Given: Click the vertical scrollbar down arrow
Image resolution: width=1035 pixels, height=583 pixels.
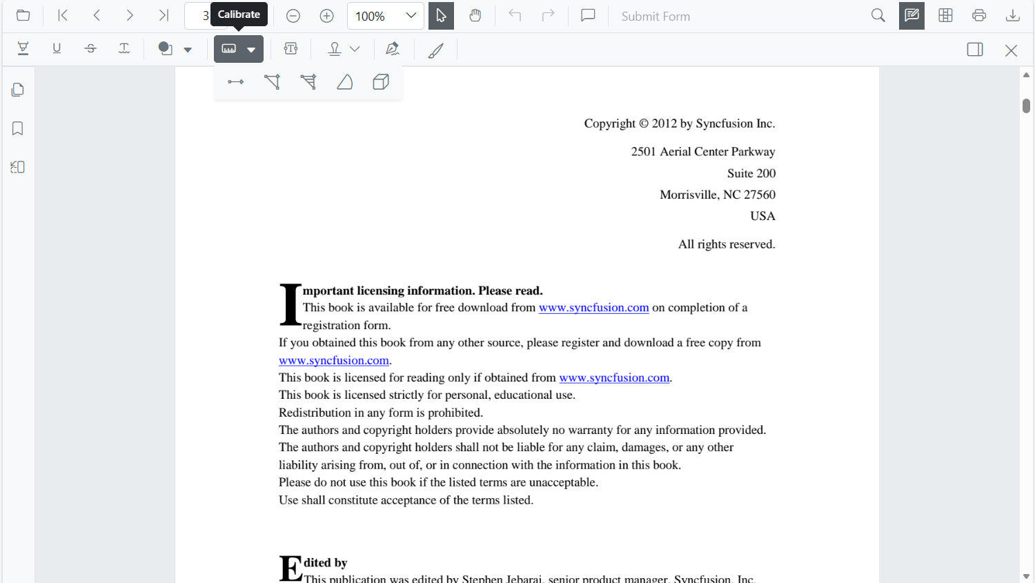Looking at the screenshot, I should click(1026, 575).
